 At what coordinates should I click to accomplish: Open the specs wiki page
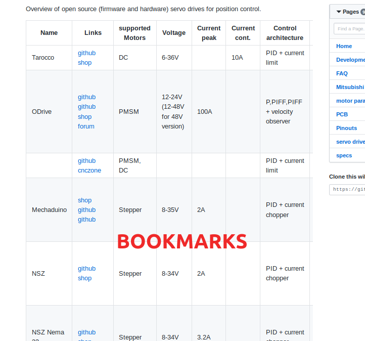click(344, 155)
